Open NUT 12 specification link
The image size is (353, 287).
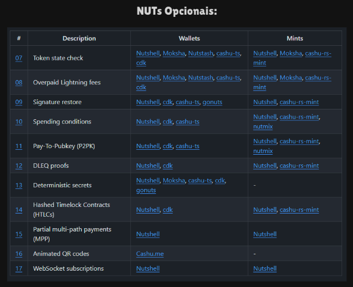pyautogui.click(x=19, y=166)
